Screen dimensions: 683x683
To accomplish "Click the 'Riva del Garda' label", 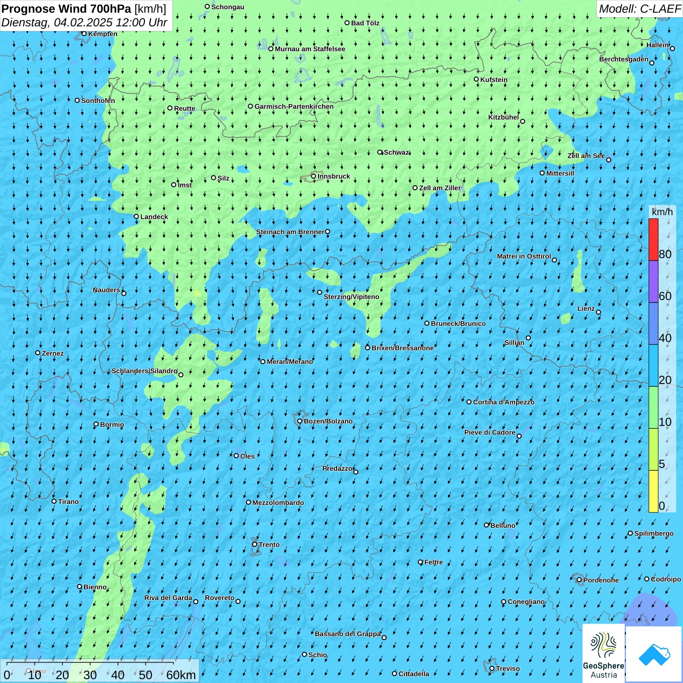I will click(168, 598).
